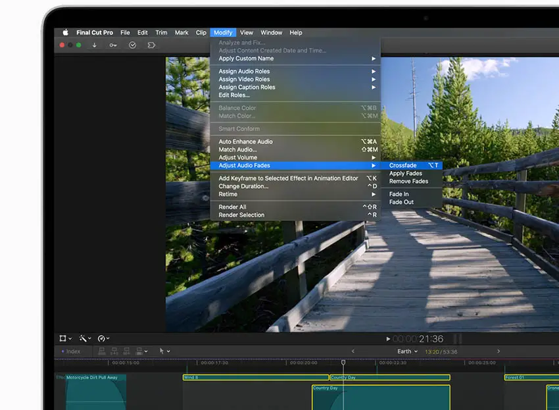Select Apply Fades in the submenu
Viewport: 559px width, 410px height.
point(412,174)
